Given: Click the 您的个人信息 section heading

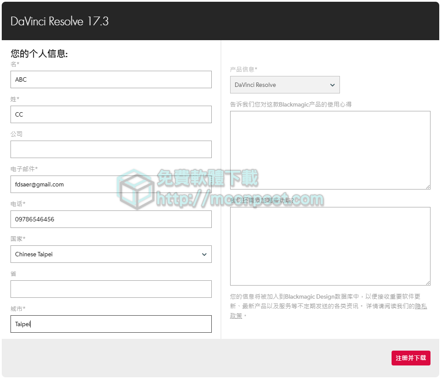Looking at the screenshot, I should tap(39, 54).
